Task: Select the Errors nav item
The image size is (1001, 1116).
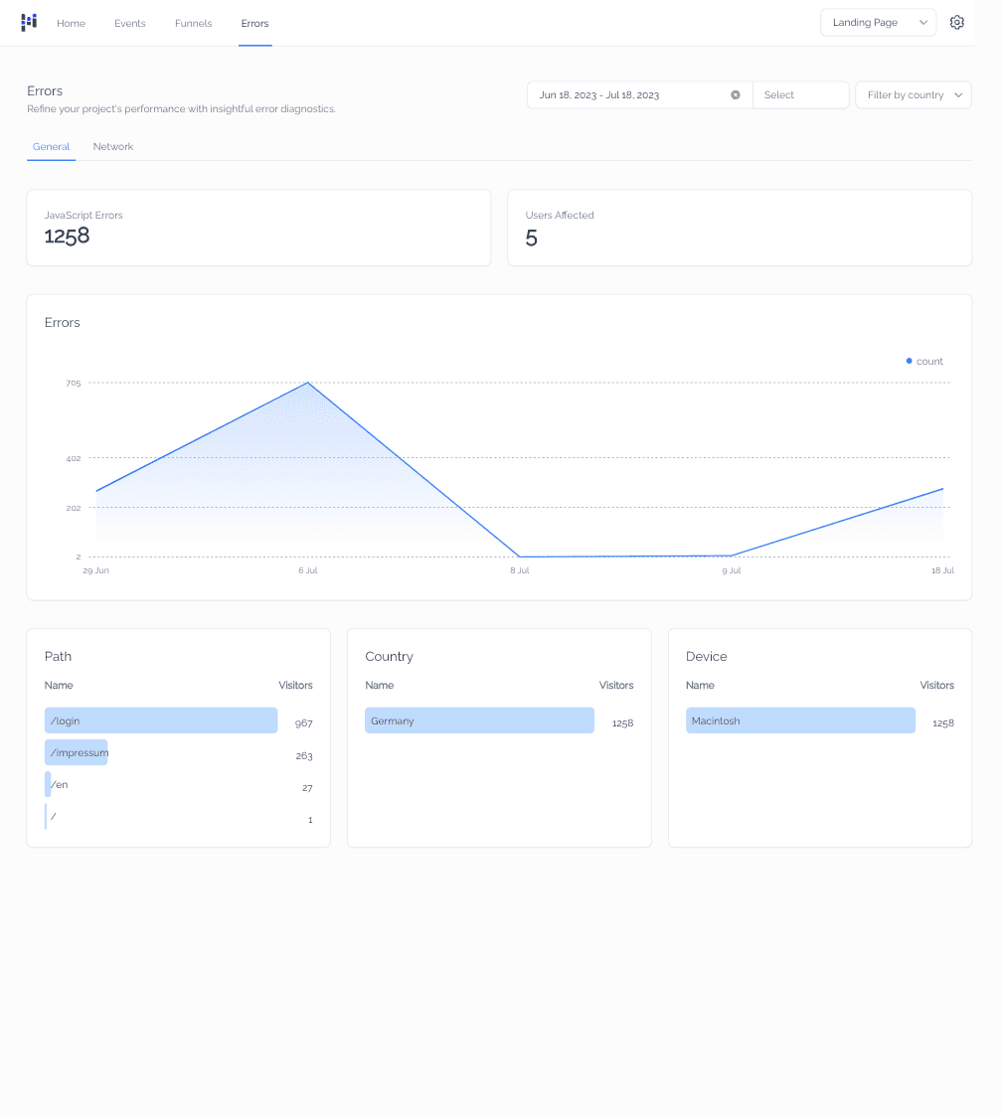Action: click(254, 24)
